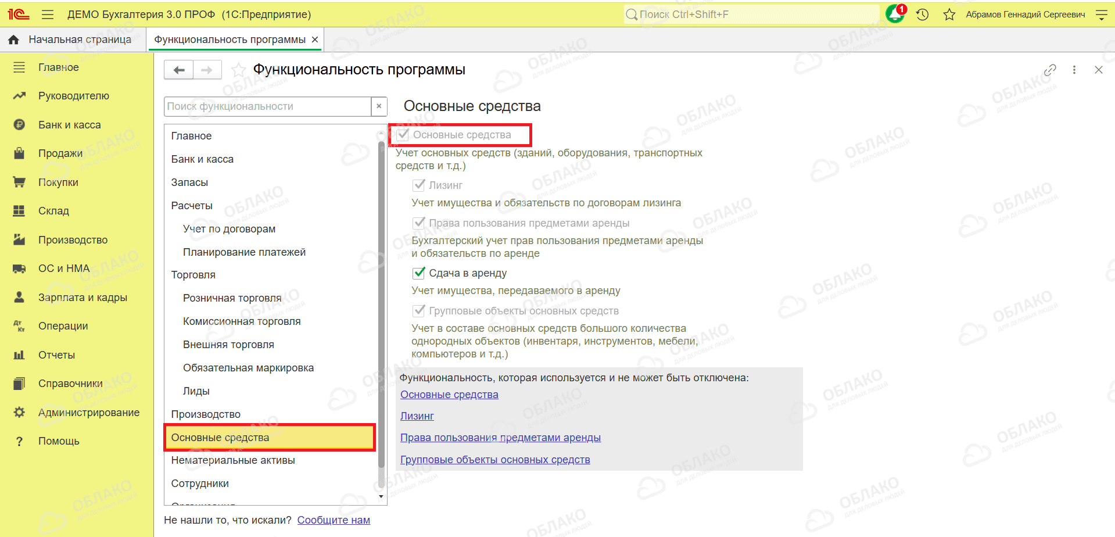Copy link to this form via chain icon
Image resolution: width=1115 pixels, height=537 pixels.
pyautogui.click(x=1049, y=70)
